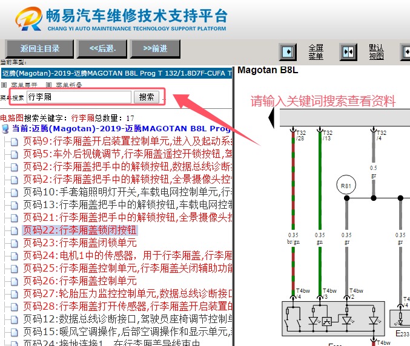Viewport: 410px width, 346px height.
Task: Click the 全屏菜单 icon button
Action: click(x=288, y=51)
